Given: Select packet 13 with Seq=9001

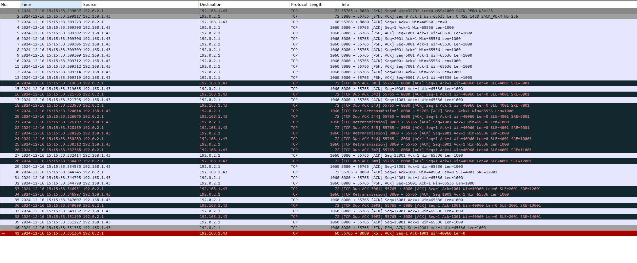Looking at the screenshot, I should [x=318, y=78].
